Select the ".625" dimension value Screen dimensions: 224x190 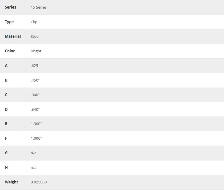coord(35,66)
